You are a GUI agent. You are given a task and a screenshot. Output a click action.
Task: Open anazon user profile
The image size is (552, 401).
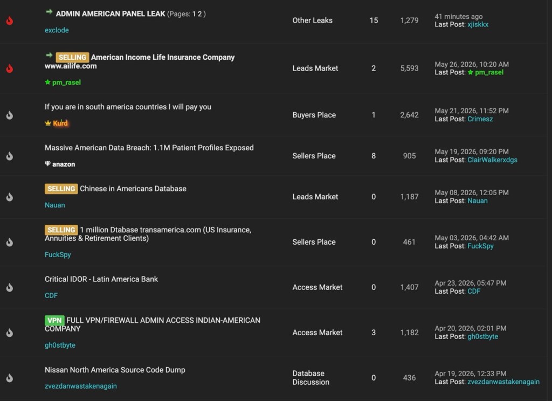click(x=64, y=164)
